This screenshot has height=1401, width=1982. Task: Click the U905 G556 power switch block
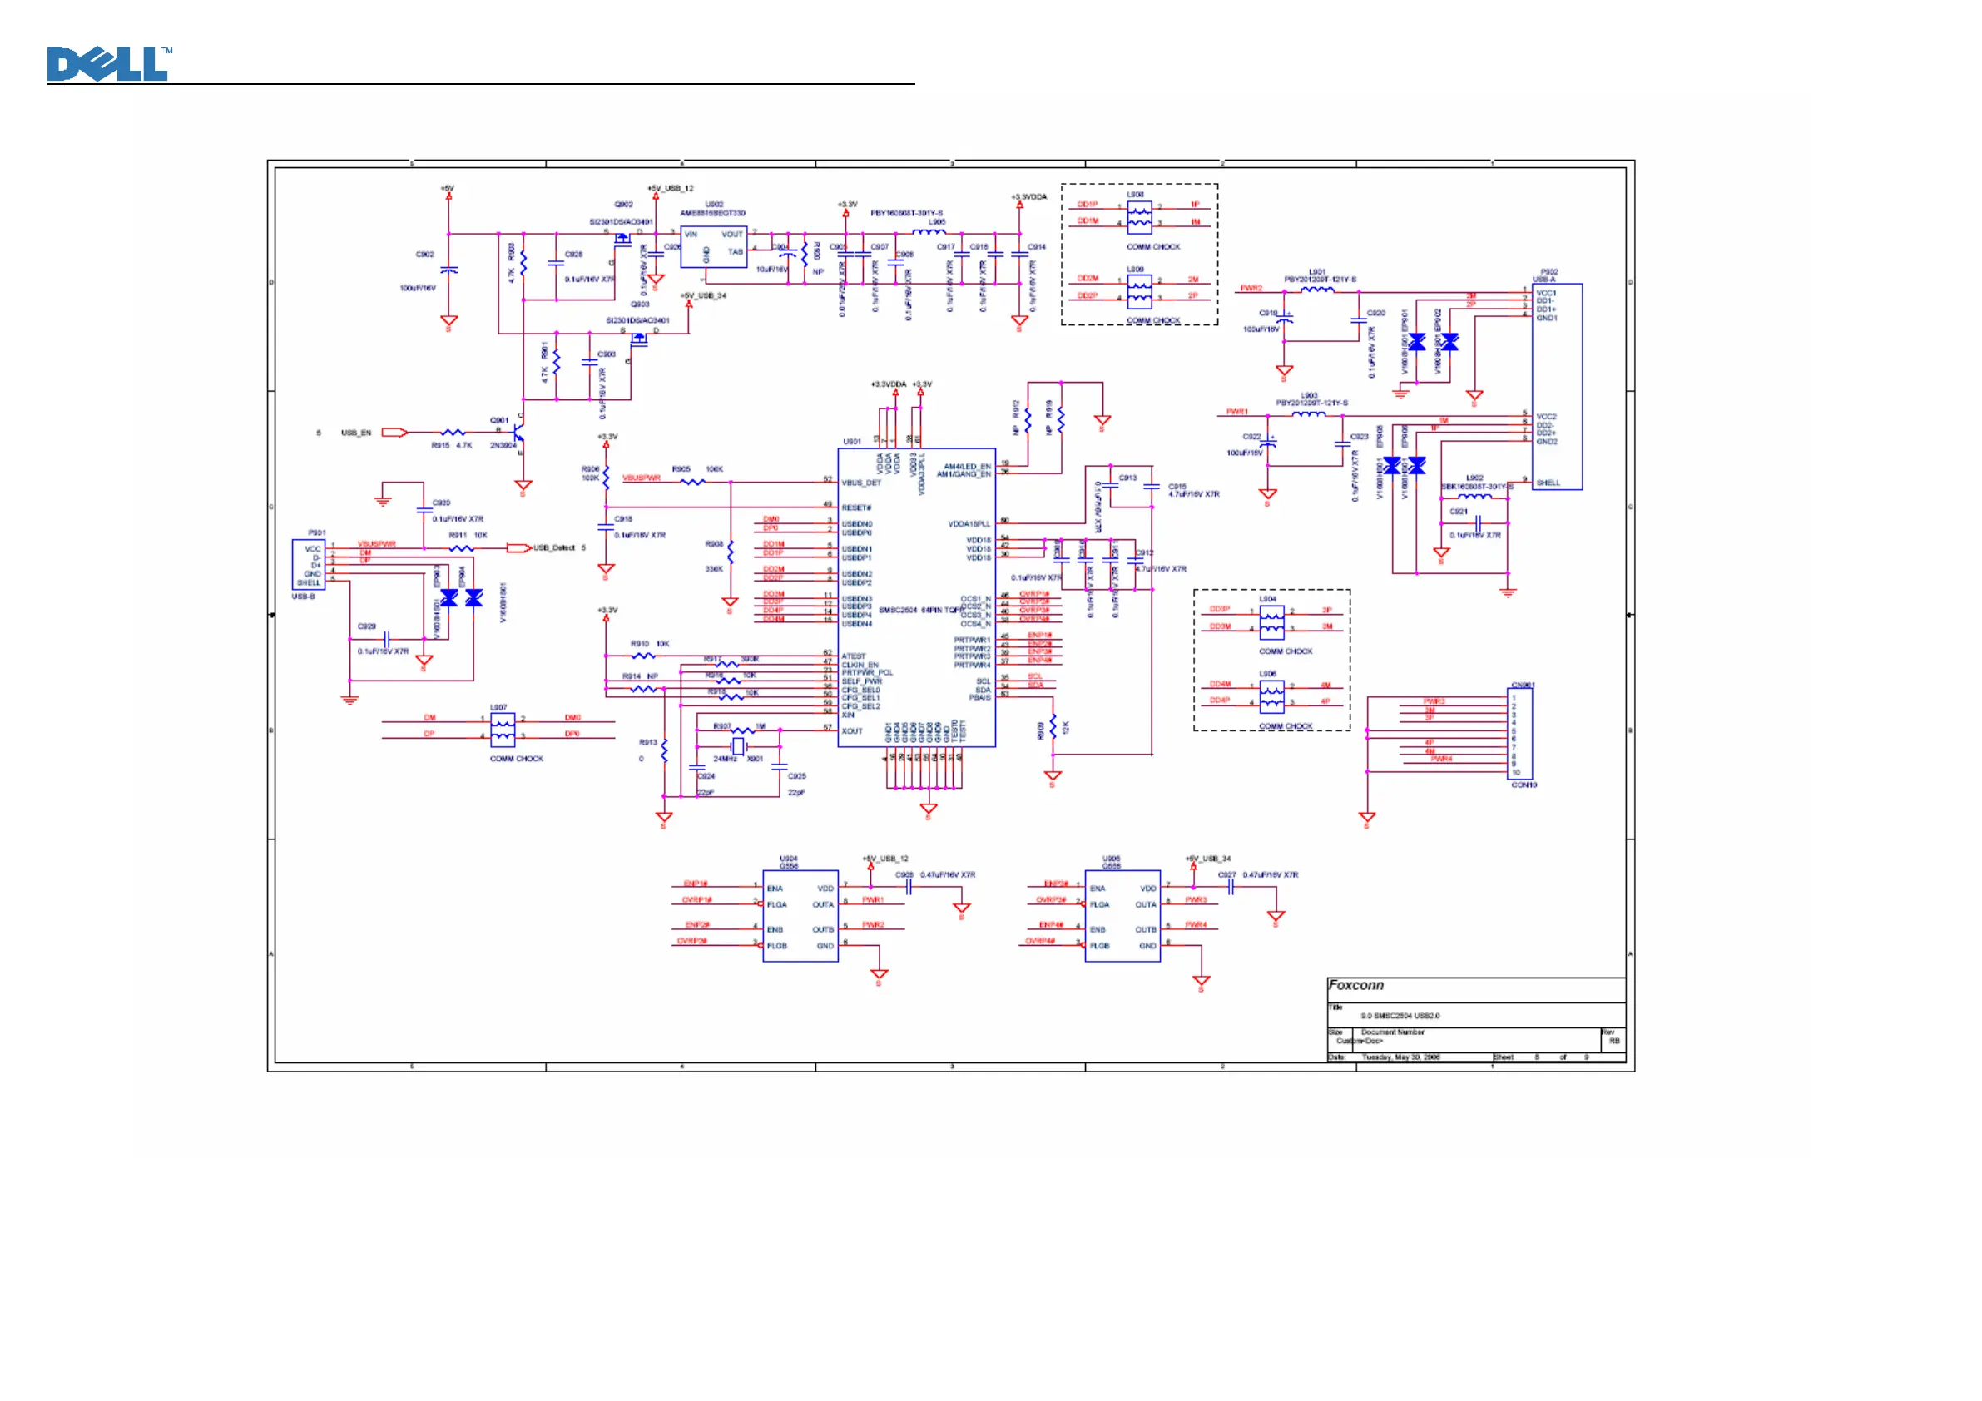1122,915
